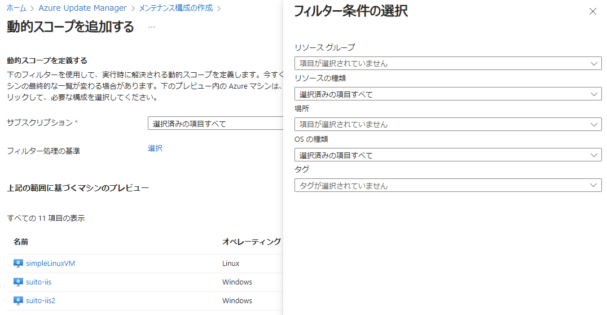Screen dimensions: 607x315
Task: Expand the タグ selection dropdown
Action: (447, 186)
